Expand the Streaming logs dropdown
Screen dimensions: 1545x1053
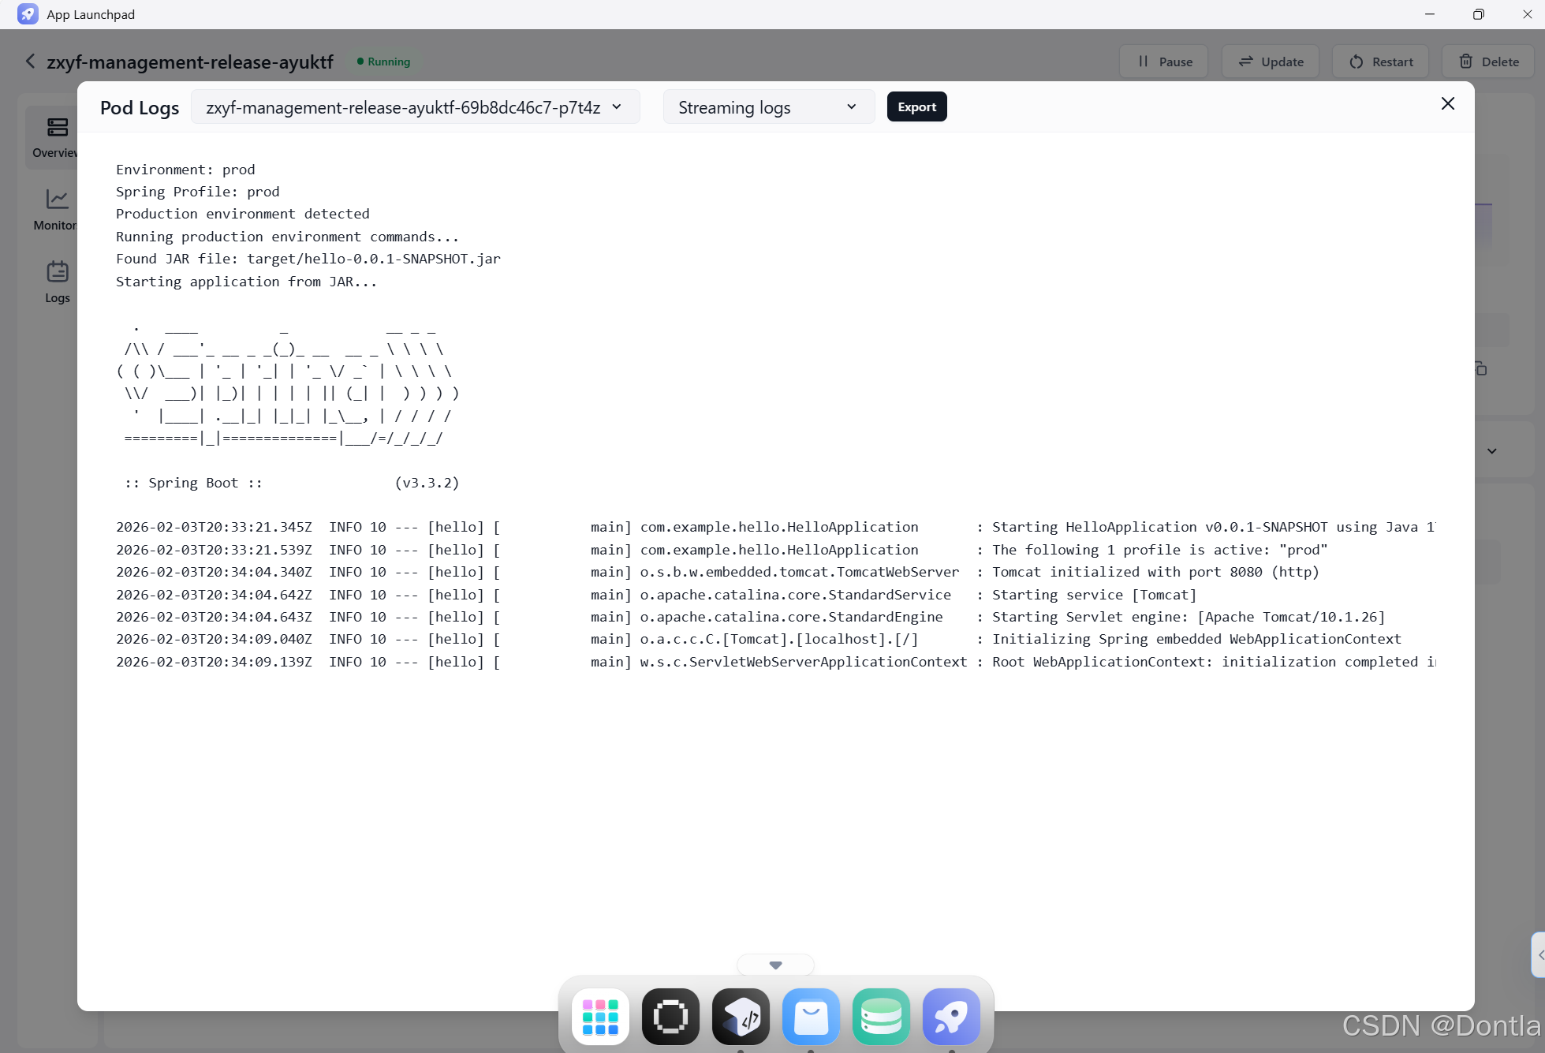pyautogui.click(x=768, y=107)
